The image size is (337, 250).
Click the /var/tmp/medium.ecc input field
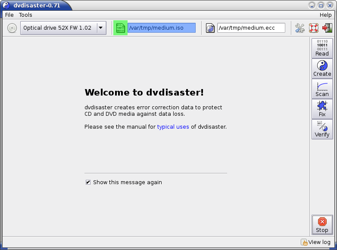[x=251, y=28]
